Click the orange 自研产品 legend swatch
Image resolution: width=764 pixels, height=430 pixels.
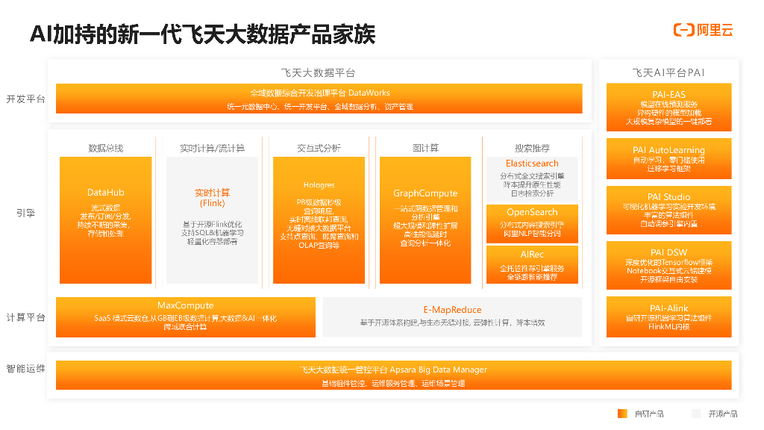click(x=622, y=414)
